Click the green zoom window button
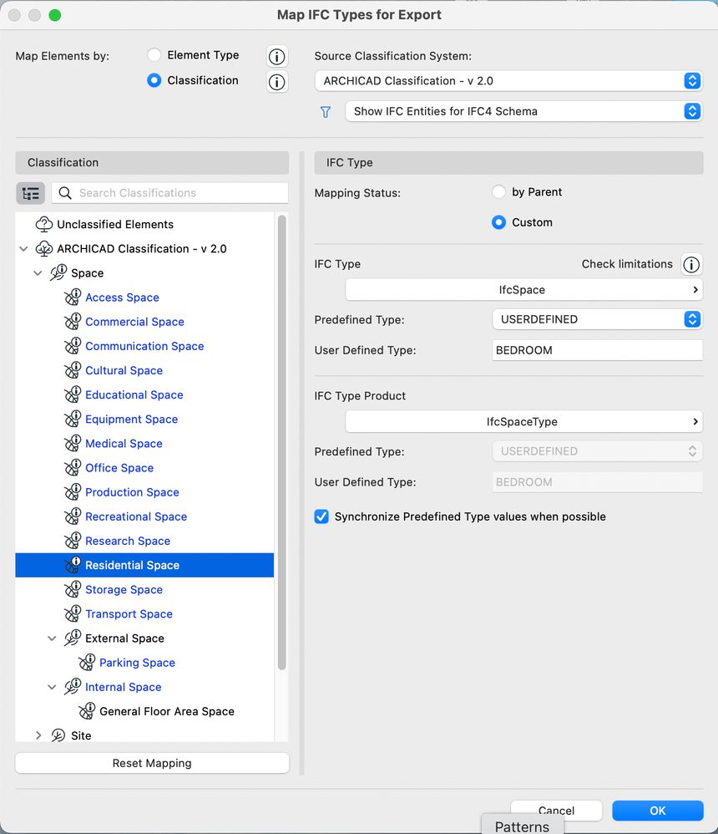 pyautogui.click(x=55, y=15)
